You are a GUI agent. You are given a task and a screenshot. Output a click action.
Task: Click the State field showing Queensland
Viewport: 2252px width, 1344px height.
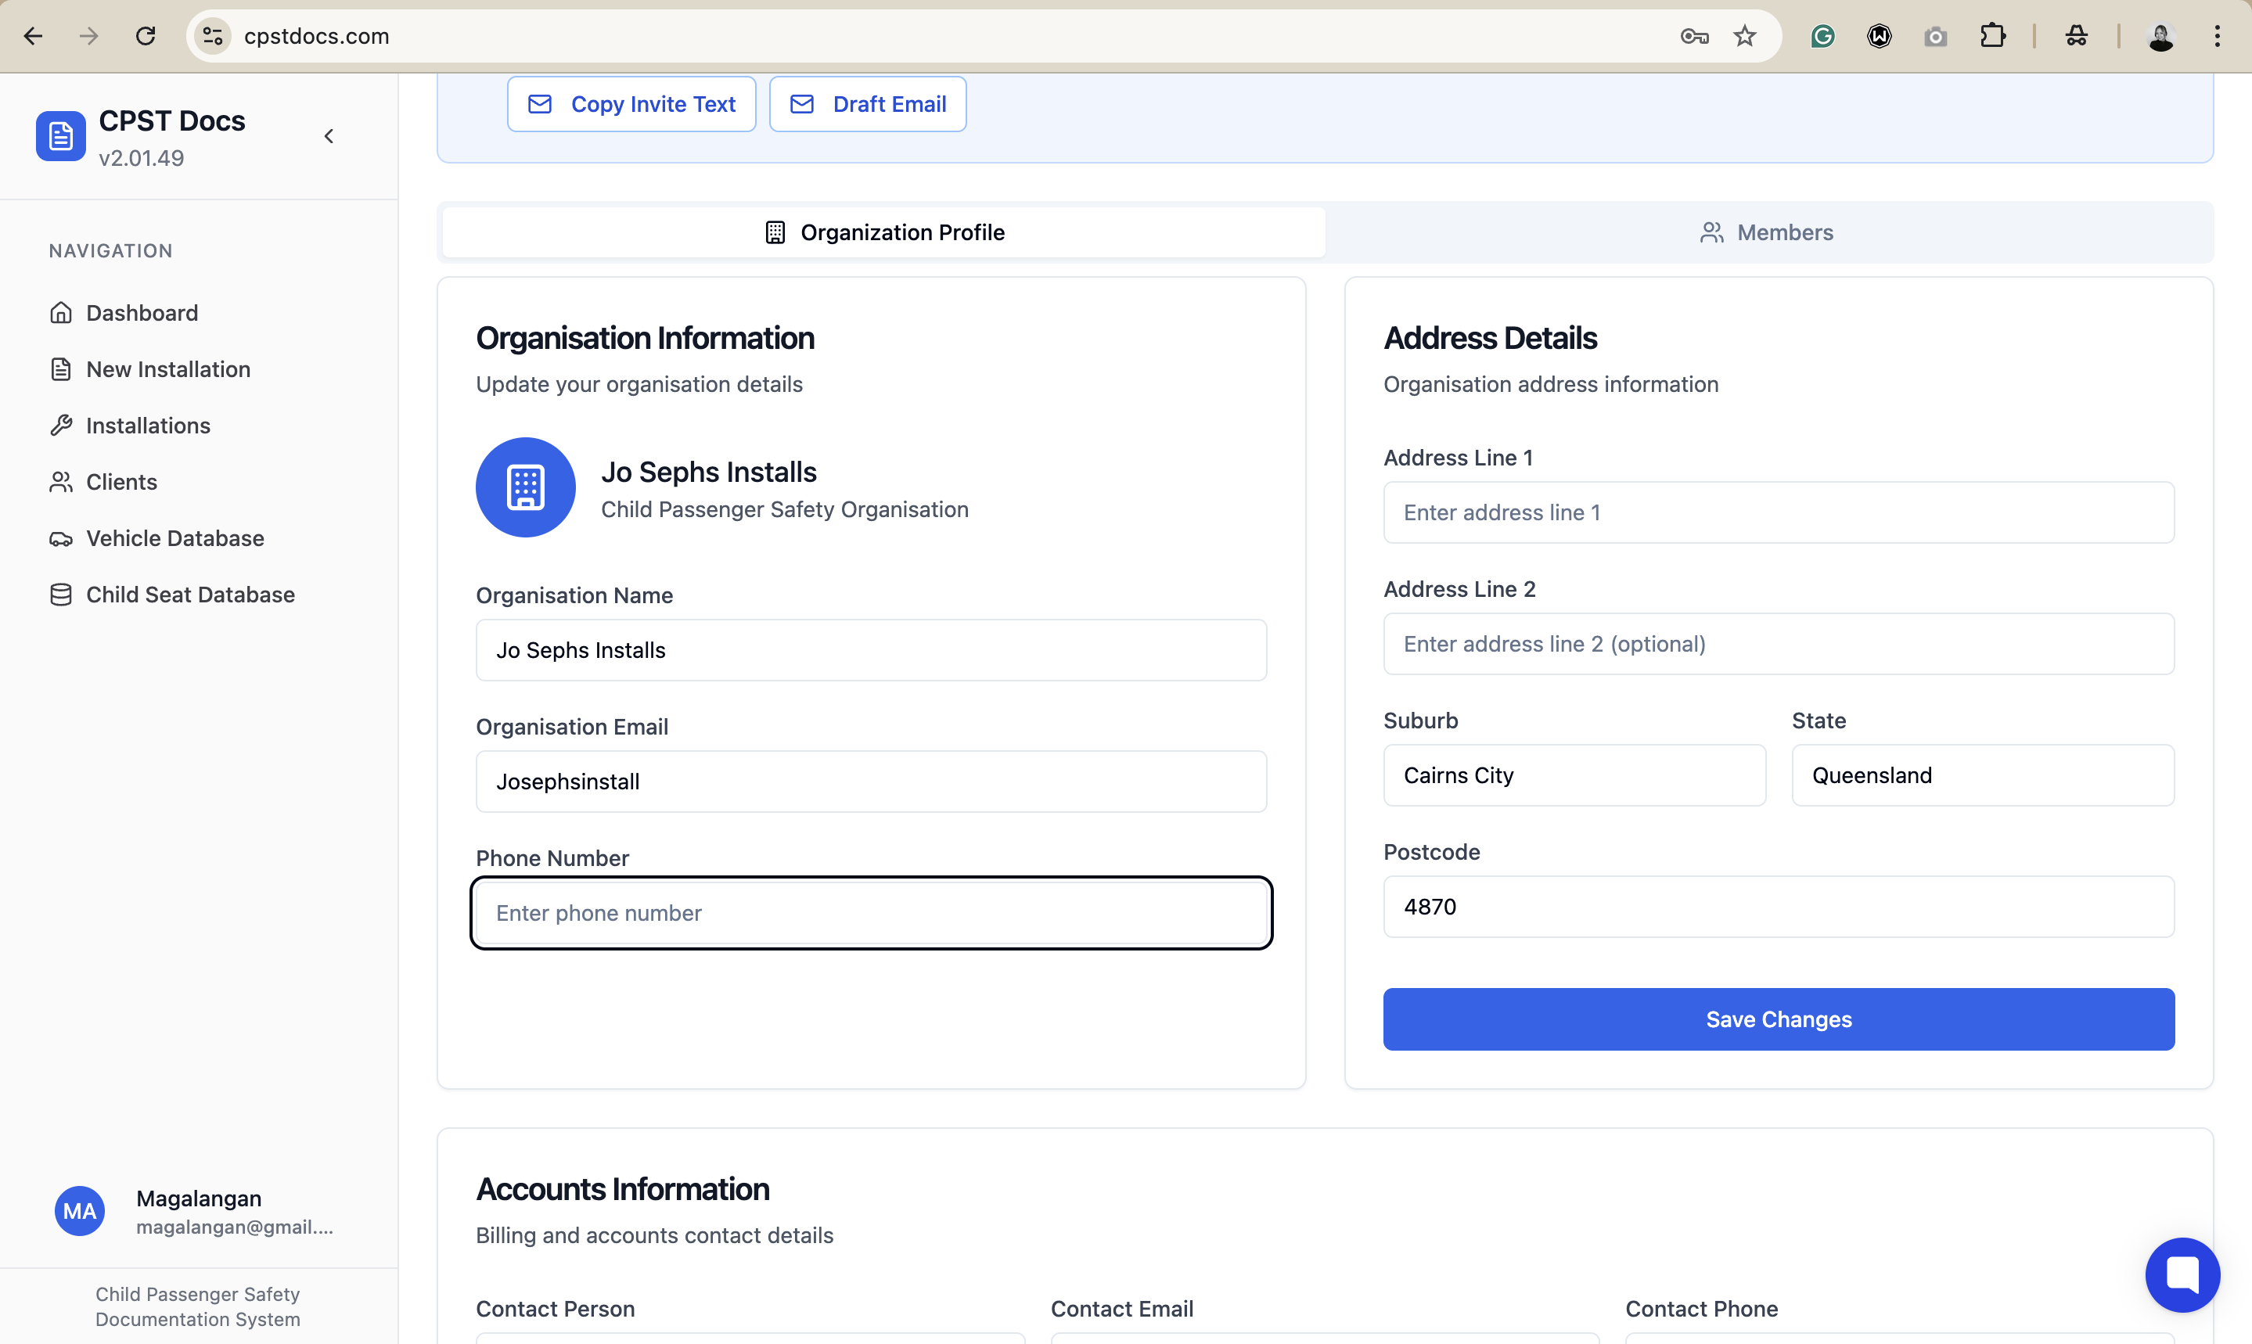pyautogui.click(x=1982, y=775)
